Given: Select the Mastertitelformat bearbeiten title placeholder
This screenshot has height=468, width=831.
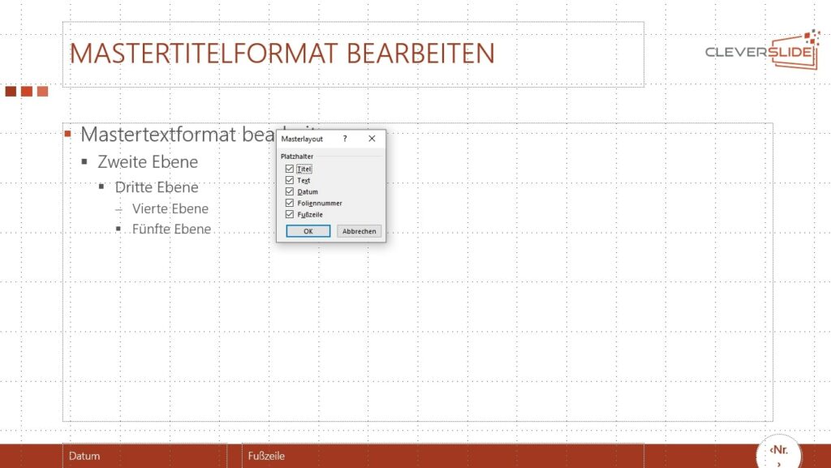Looking at the screenshot, I should (282, 54).
